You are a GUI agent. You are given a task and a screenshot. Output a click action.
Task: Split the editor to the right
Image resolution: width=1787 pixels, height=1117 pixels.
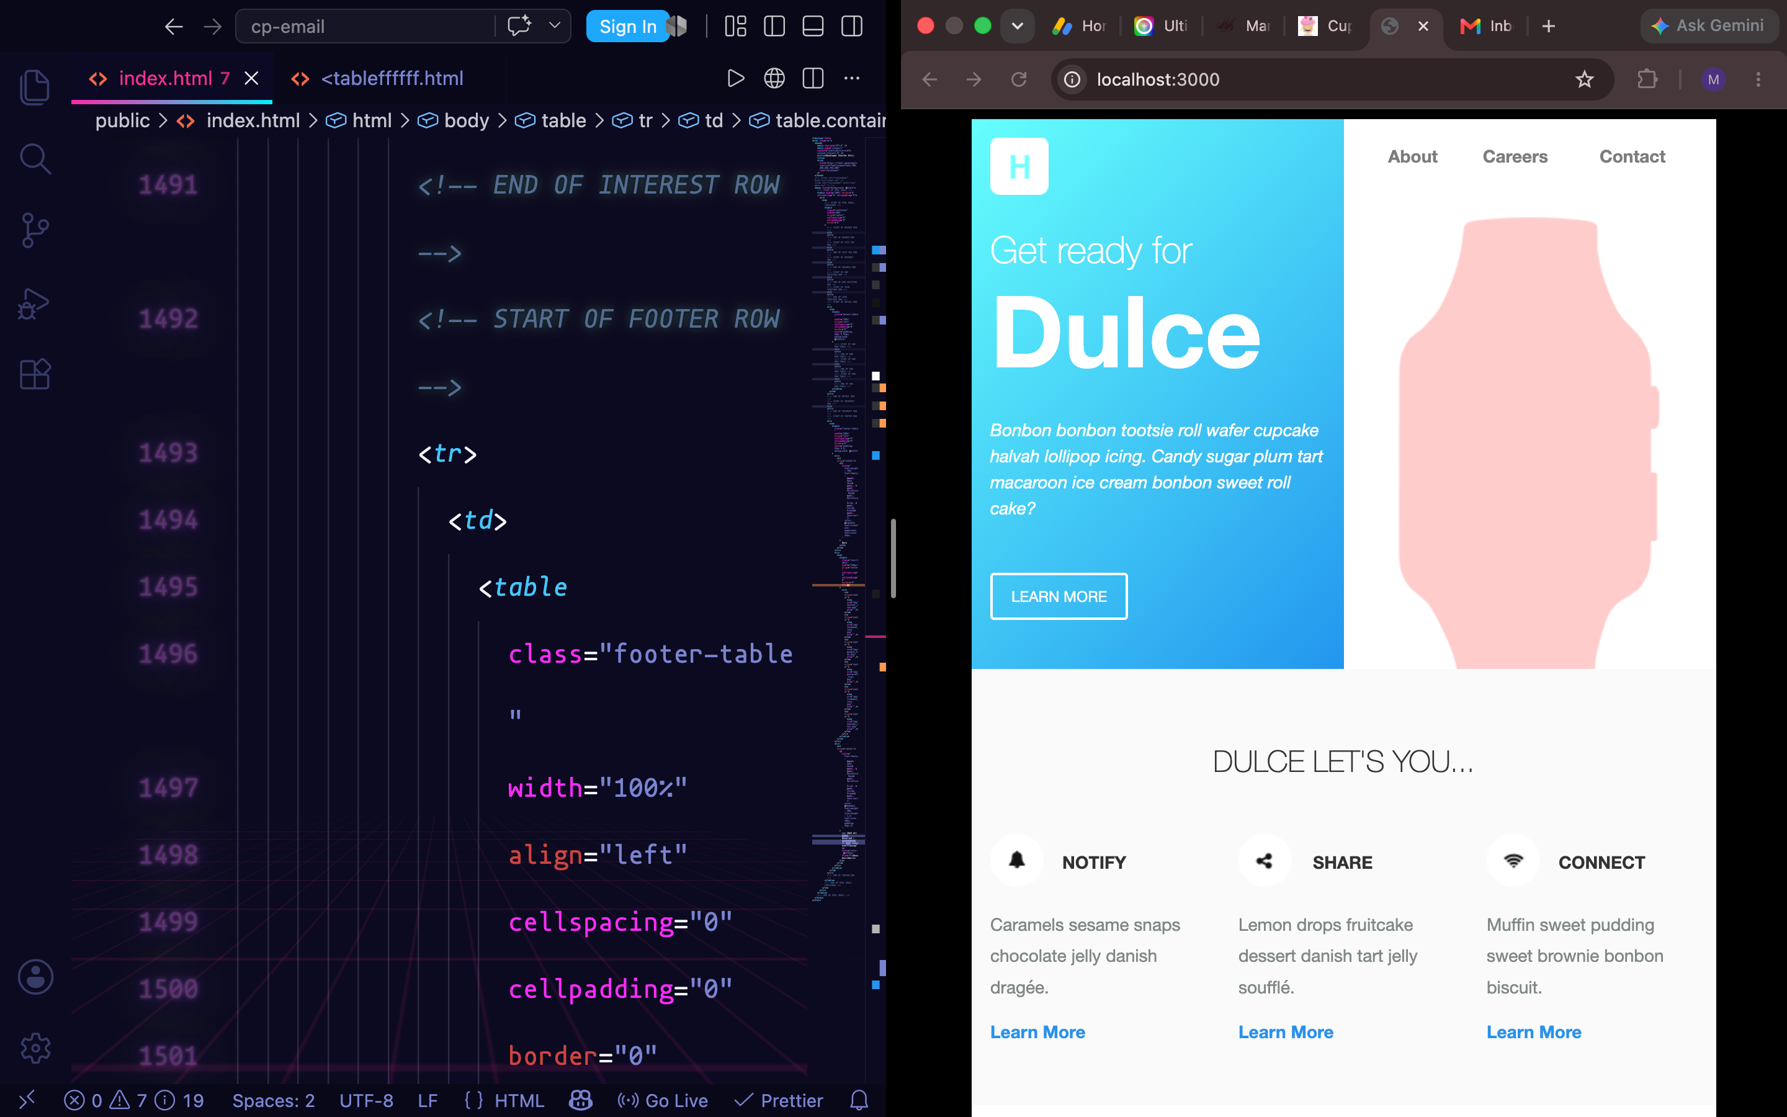coord(813,78)
